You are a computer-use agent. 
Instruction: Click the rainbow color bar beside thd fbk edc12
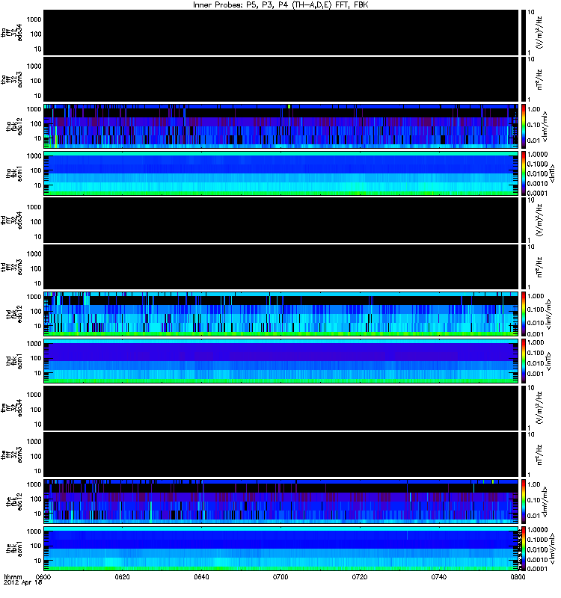coord(524,313)
